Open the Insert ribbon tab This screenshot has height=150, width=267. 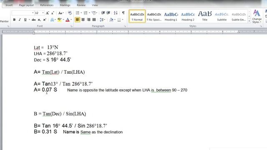[9, 5]
